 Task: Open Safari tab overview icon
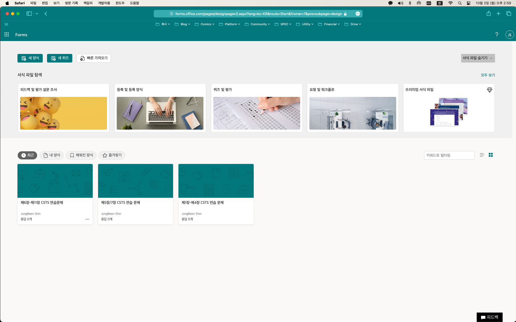click(508, 14)
